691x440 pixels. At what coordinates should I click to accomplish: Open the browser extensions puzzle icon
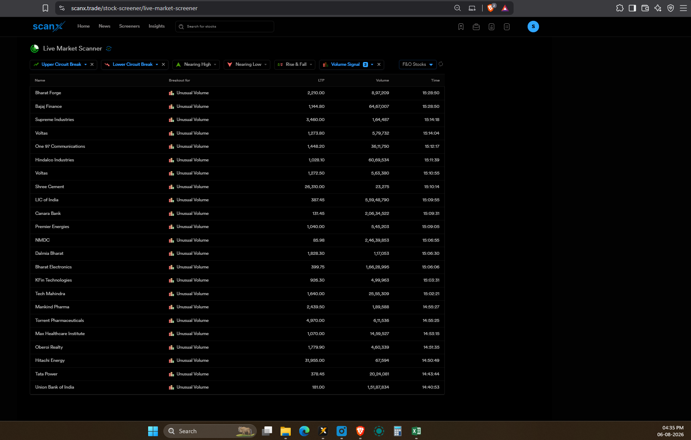click(620, 8)
